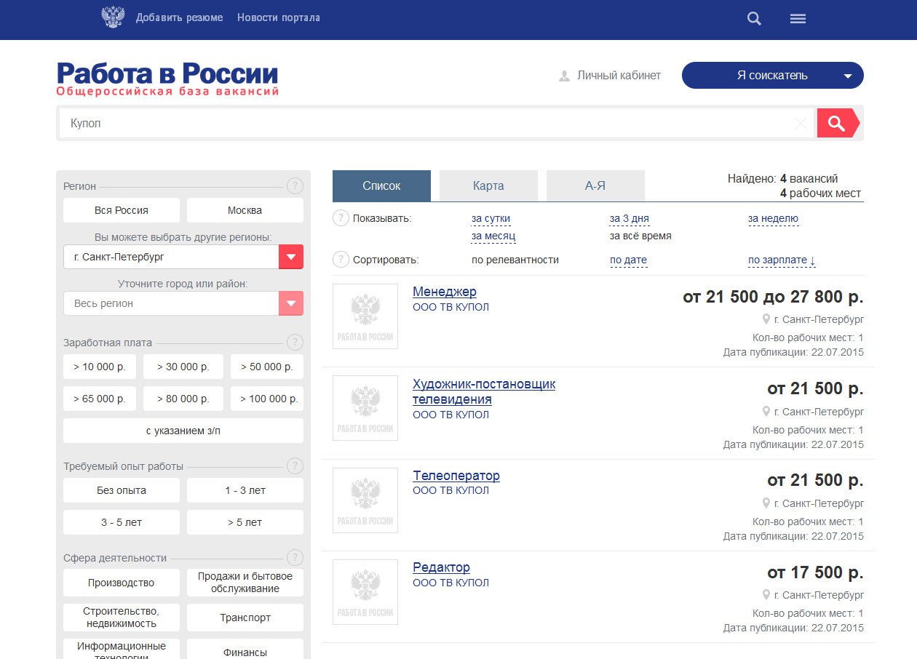Switch to the А-Я tab
Image resolution: width=917 pixels, height=659 pixels.
point(595,185)
